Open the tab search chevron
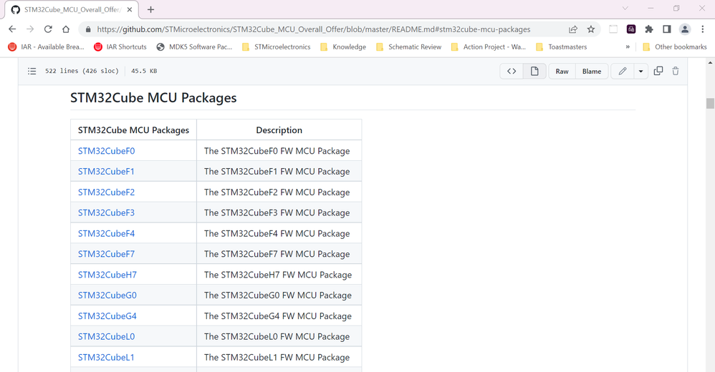715x372 pixels. tap(625, 8)
